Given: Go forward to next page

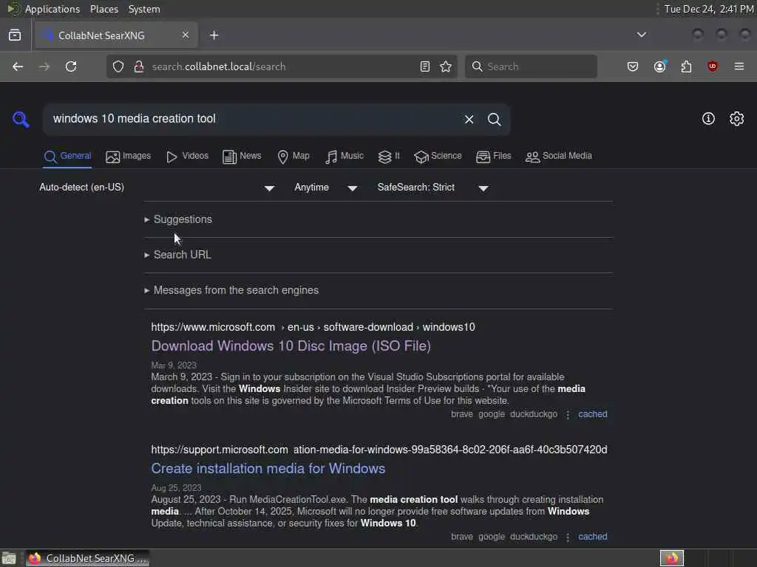Looking at the screenshot, I should point(44,66).
